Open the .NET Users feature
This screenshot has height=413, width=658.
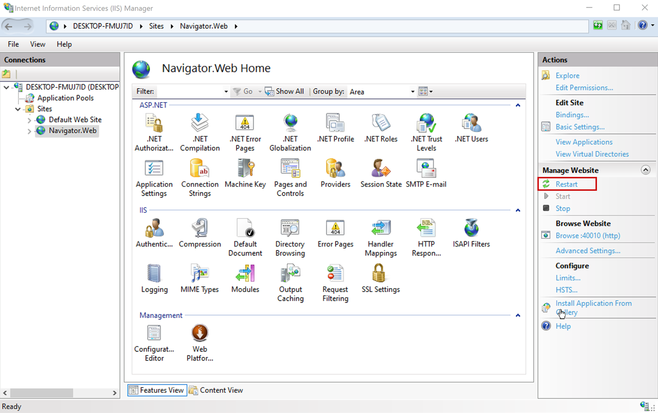click(472, 128)
